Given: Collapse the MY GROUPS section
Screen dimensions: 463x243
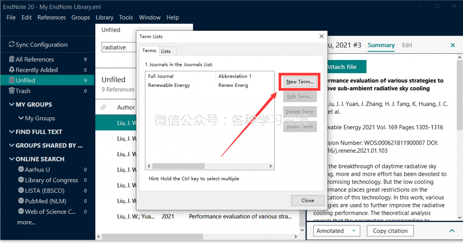Looking at the screenshot, I should pos(12,104).
